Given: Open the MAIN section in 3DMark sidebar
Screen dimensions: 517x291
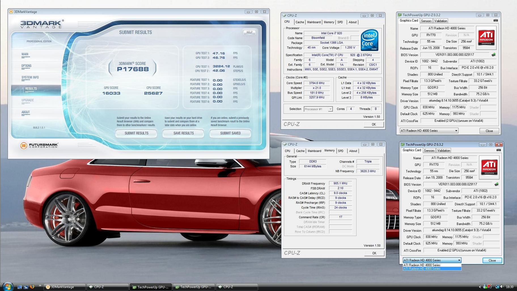Looking at the screenshot, I should click(x=25, y=54).
